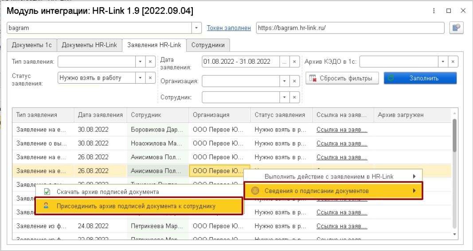
Task: Select the Петрикеева Мар… cell dated 24.08.2022
Action: tap(158, 226)
